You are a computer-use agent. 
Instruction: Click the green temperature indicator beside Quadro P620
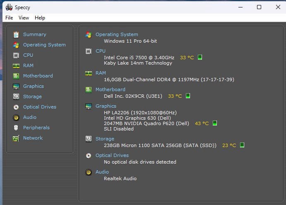point(215,123)
